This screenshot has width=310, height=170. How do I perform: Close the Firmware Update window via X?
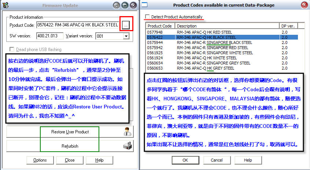(132, 5)
